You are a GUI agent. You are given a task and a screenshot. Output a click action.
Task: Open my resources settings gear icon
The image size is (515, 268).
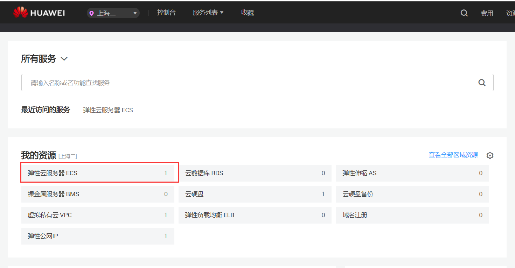tap(490, 155)
